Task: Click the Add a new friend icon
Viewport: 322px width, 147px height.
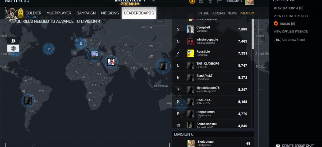Action: [277, 40]
